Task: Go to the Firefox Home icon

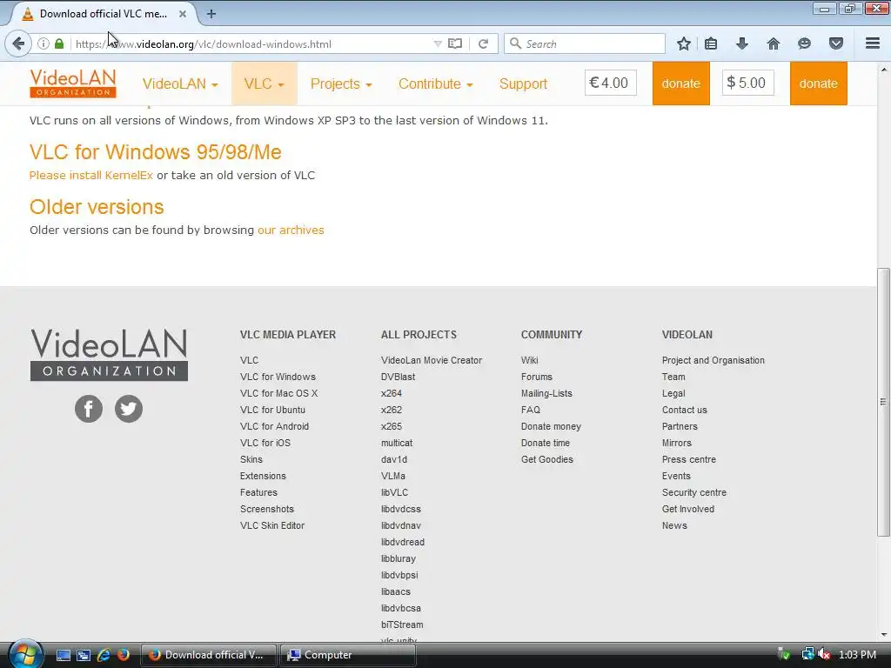Action: 774,43
